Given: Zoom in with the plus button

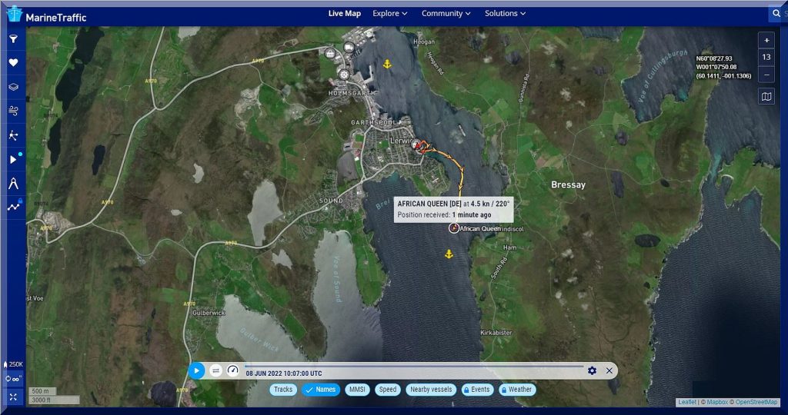Looking at the screenshot, I should (x=766, y=40).
